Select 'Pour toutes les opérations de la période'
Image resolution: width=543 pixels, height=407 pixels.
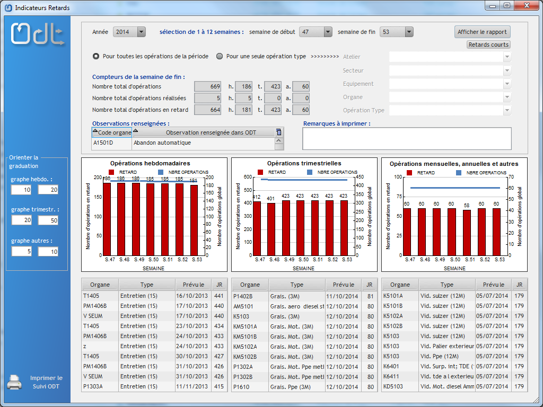point(96,56)
